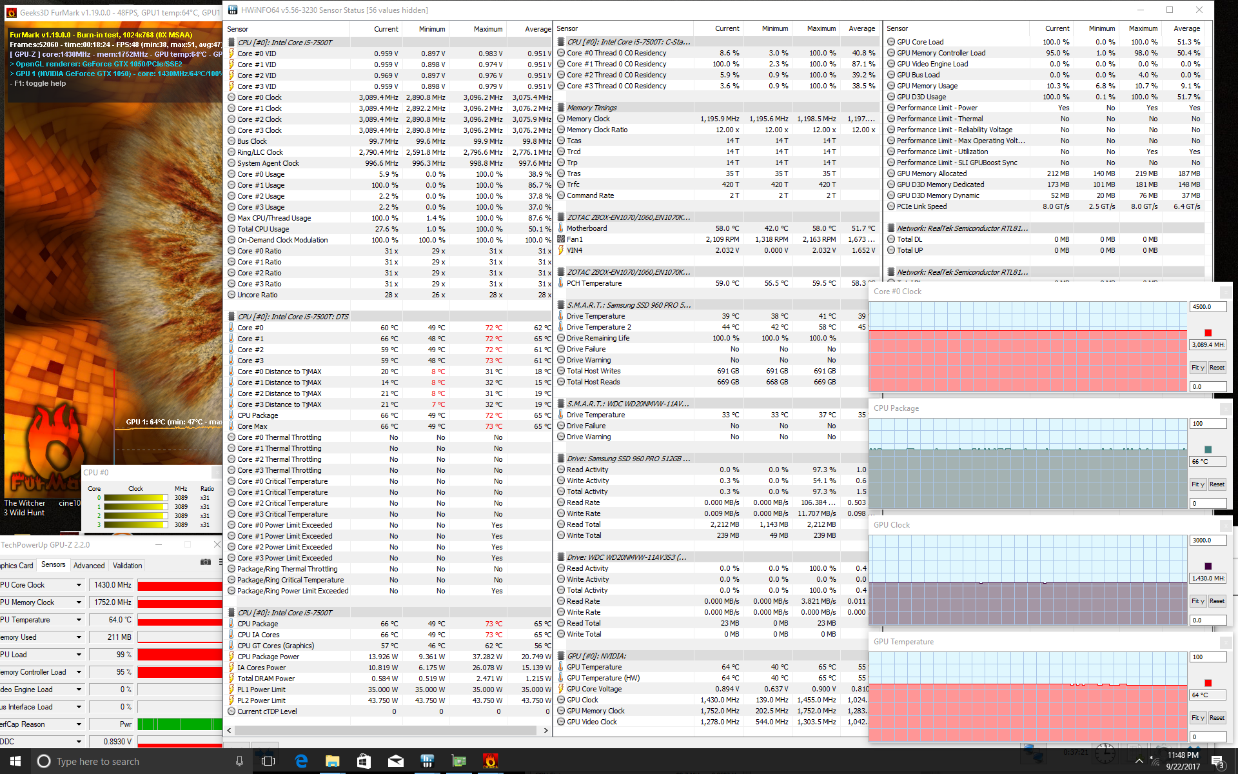Click the teal CPU Package graph color square
Image resolution: width=1238 pixels, height=774 pixels.
pos(1208,450)
